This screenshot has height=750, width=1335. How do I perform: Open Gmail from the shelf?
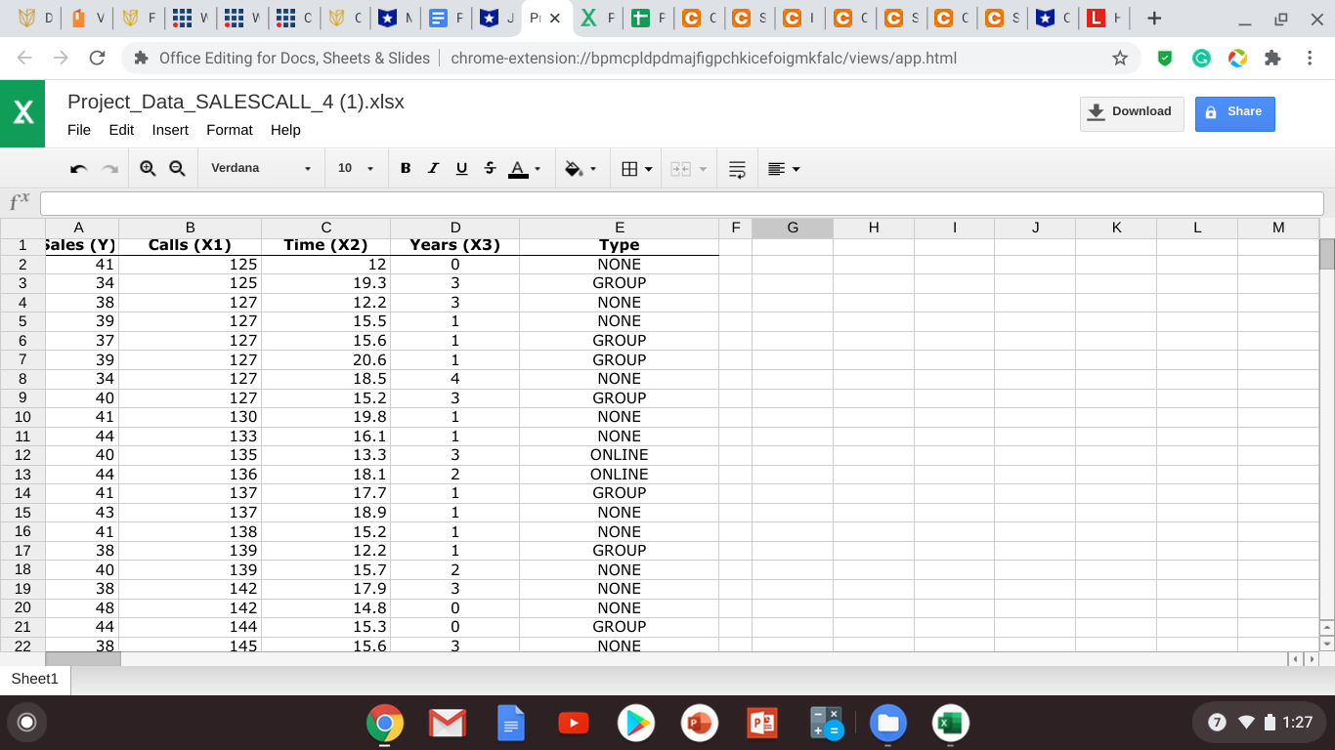click(447, 723)
